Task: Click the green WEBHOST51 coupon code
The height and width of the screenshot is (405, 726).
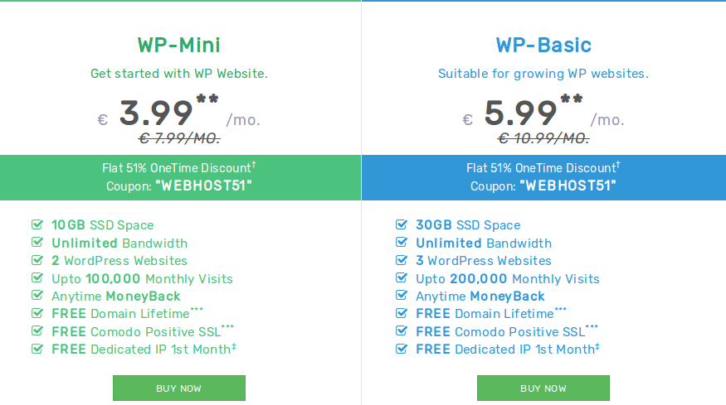Action: tap(203, 186)
